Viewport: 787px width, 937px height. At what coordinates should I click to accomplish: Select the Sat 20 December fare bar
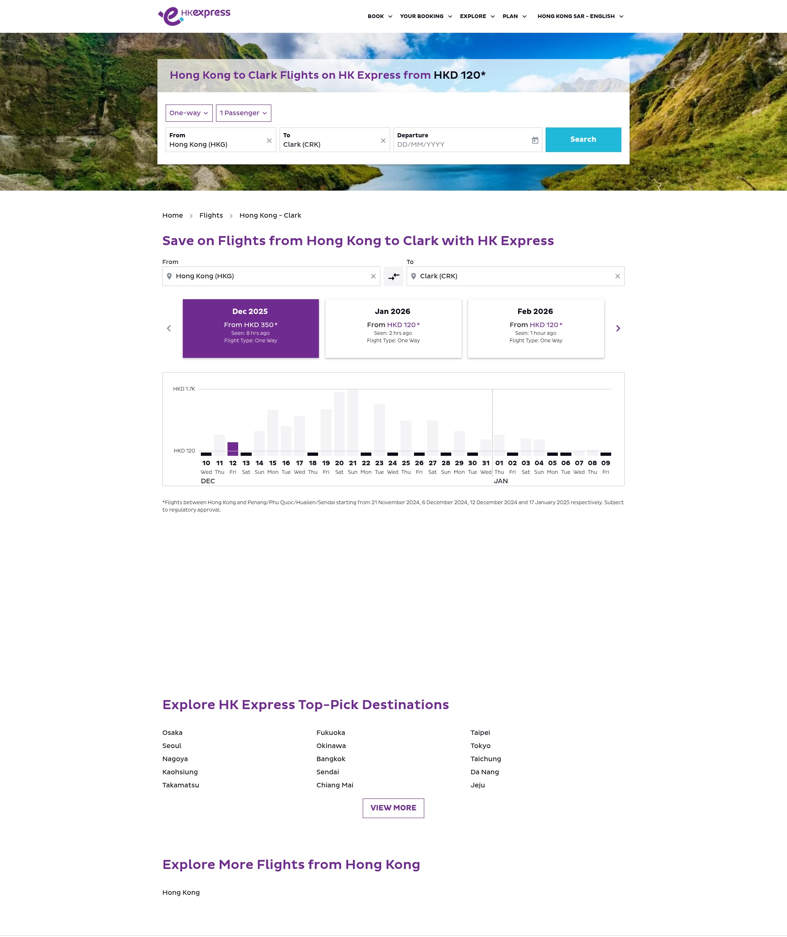point(339,424)
